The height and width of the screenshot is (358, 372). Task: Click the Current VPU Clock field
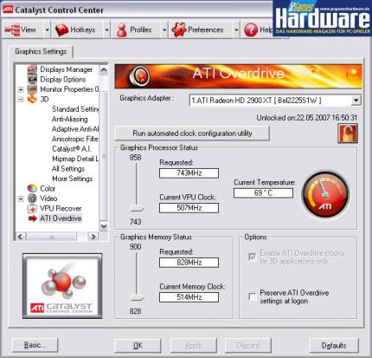(x=189, y=208)
